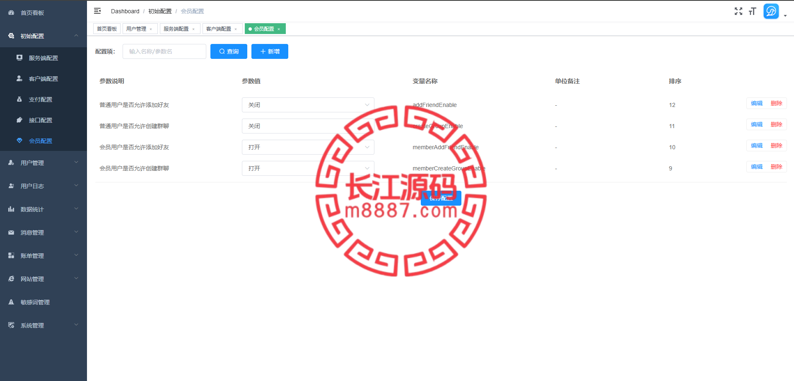Close the 服务端配置 tab
Screen dimensions: 794x381
coord(193,29)
